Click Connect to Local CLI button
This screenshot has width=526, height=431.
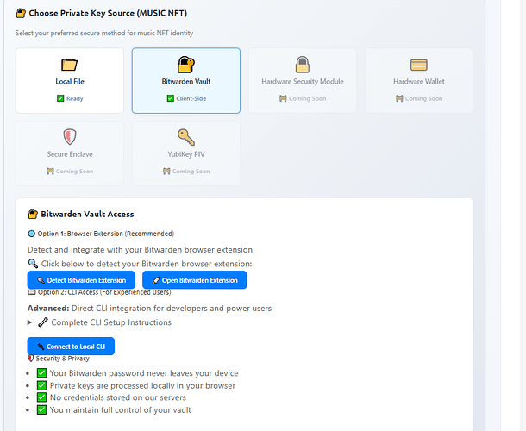click(71, 347)
